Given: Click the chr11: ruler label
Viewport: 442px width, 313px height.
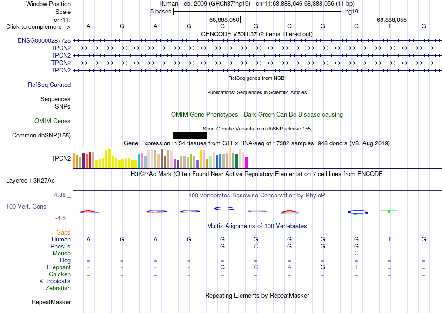Looking at the screenshot, I should [62, 20].
